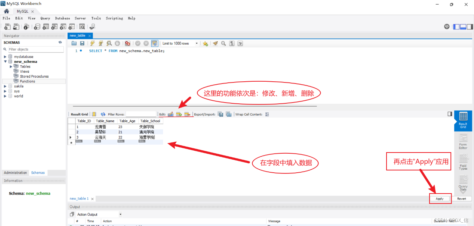Toggle the result panel side pane icon
The width and height of the screenshot is (474, 226).
coord(450,114)
